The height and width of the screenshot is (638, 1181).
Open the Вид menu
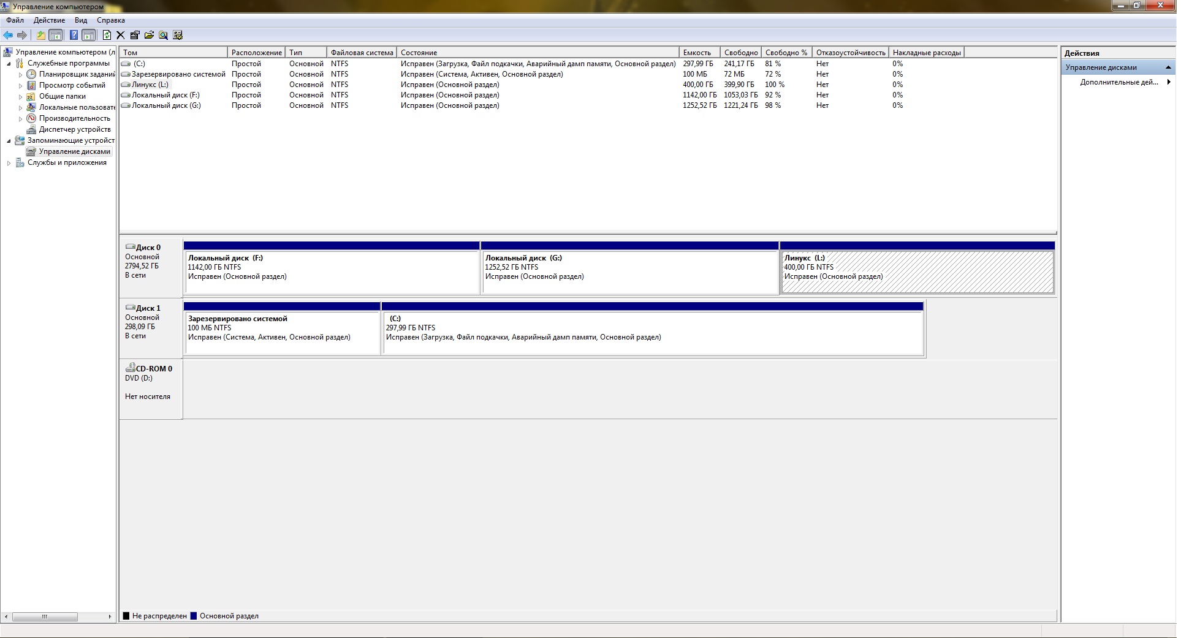[81, 20]
